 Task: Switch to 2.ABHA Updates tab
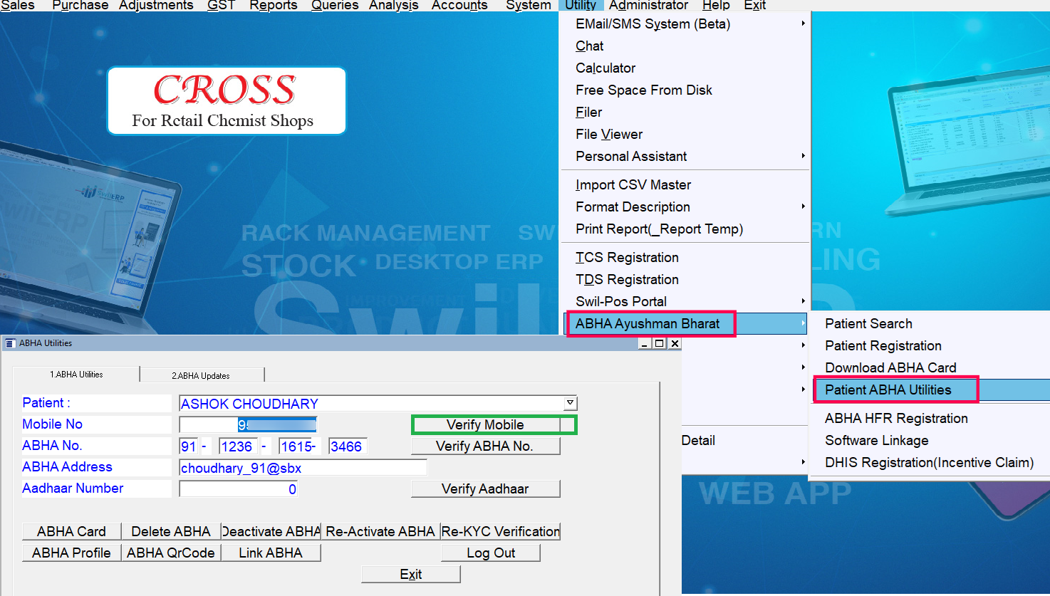click(202, 375)
